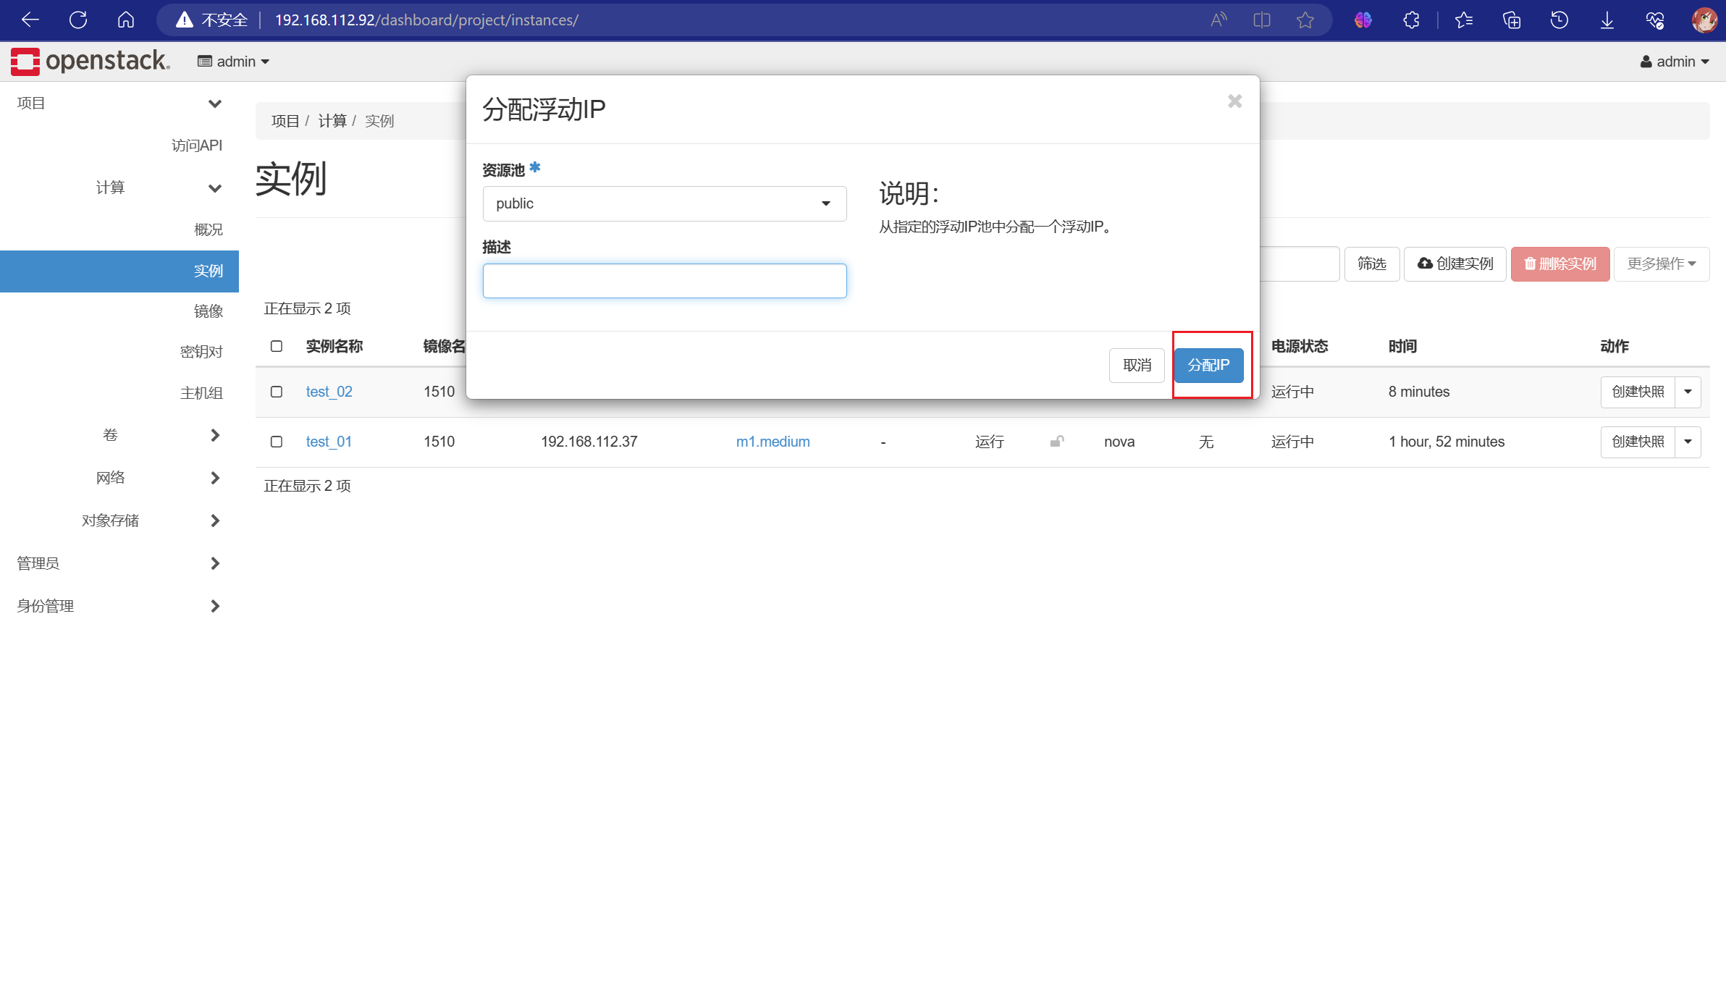Click the unlocked padlock icon for test_01
The image size is (1726, 1007).
pyautogui.click(x=1057, y=441)
